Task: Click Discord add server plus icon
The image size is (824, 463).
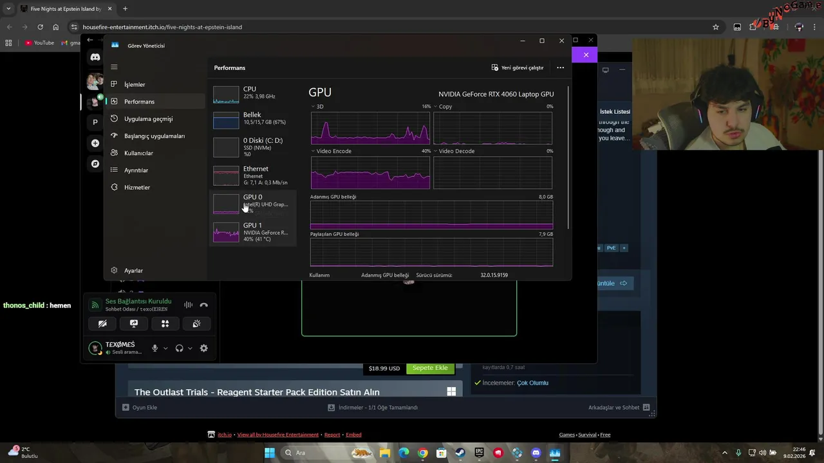Action: 95,143
